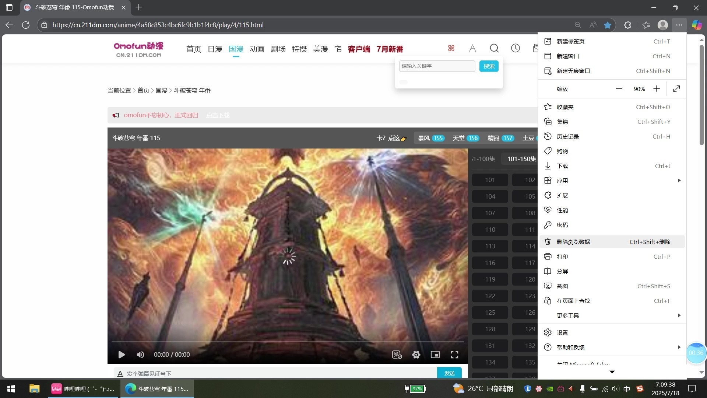Open video player settings gear

click(416, 355)
